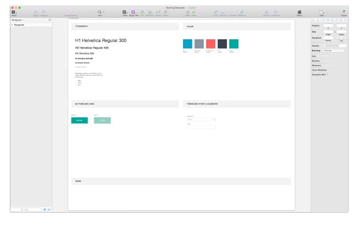Click the Icons section header

tap(181, 181)
